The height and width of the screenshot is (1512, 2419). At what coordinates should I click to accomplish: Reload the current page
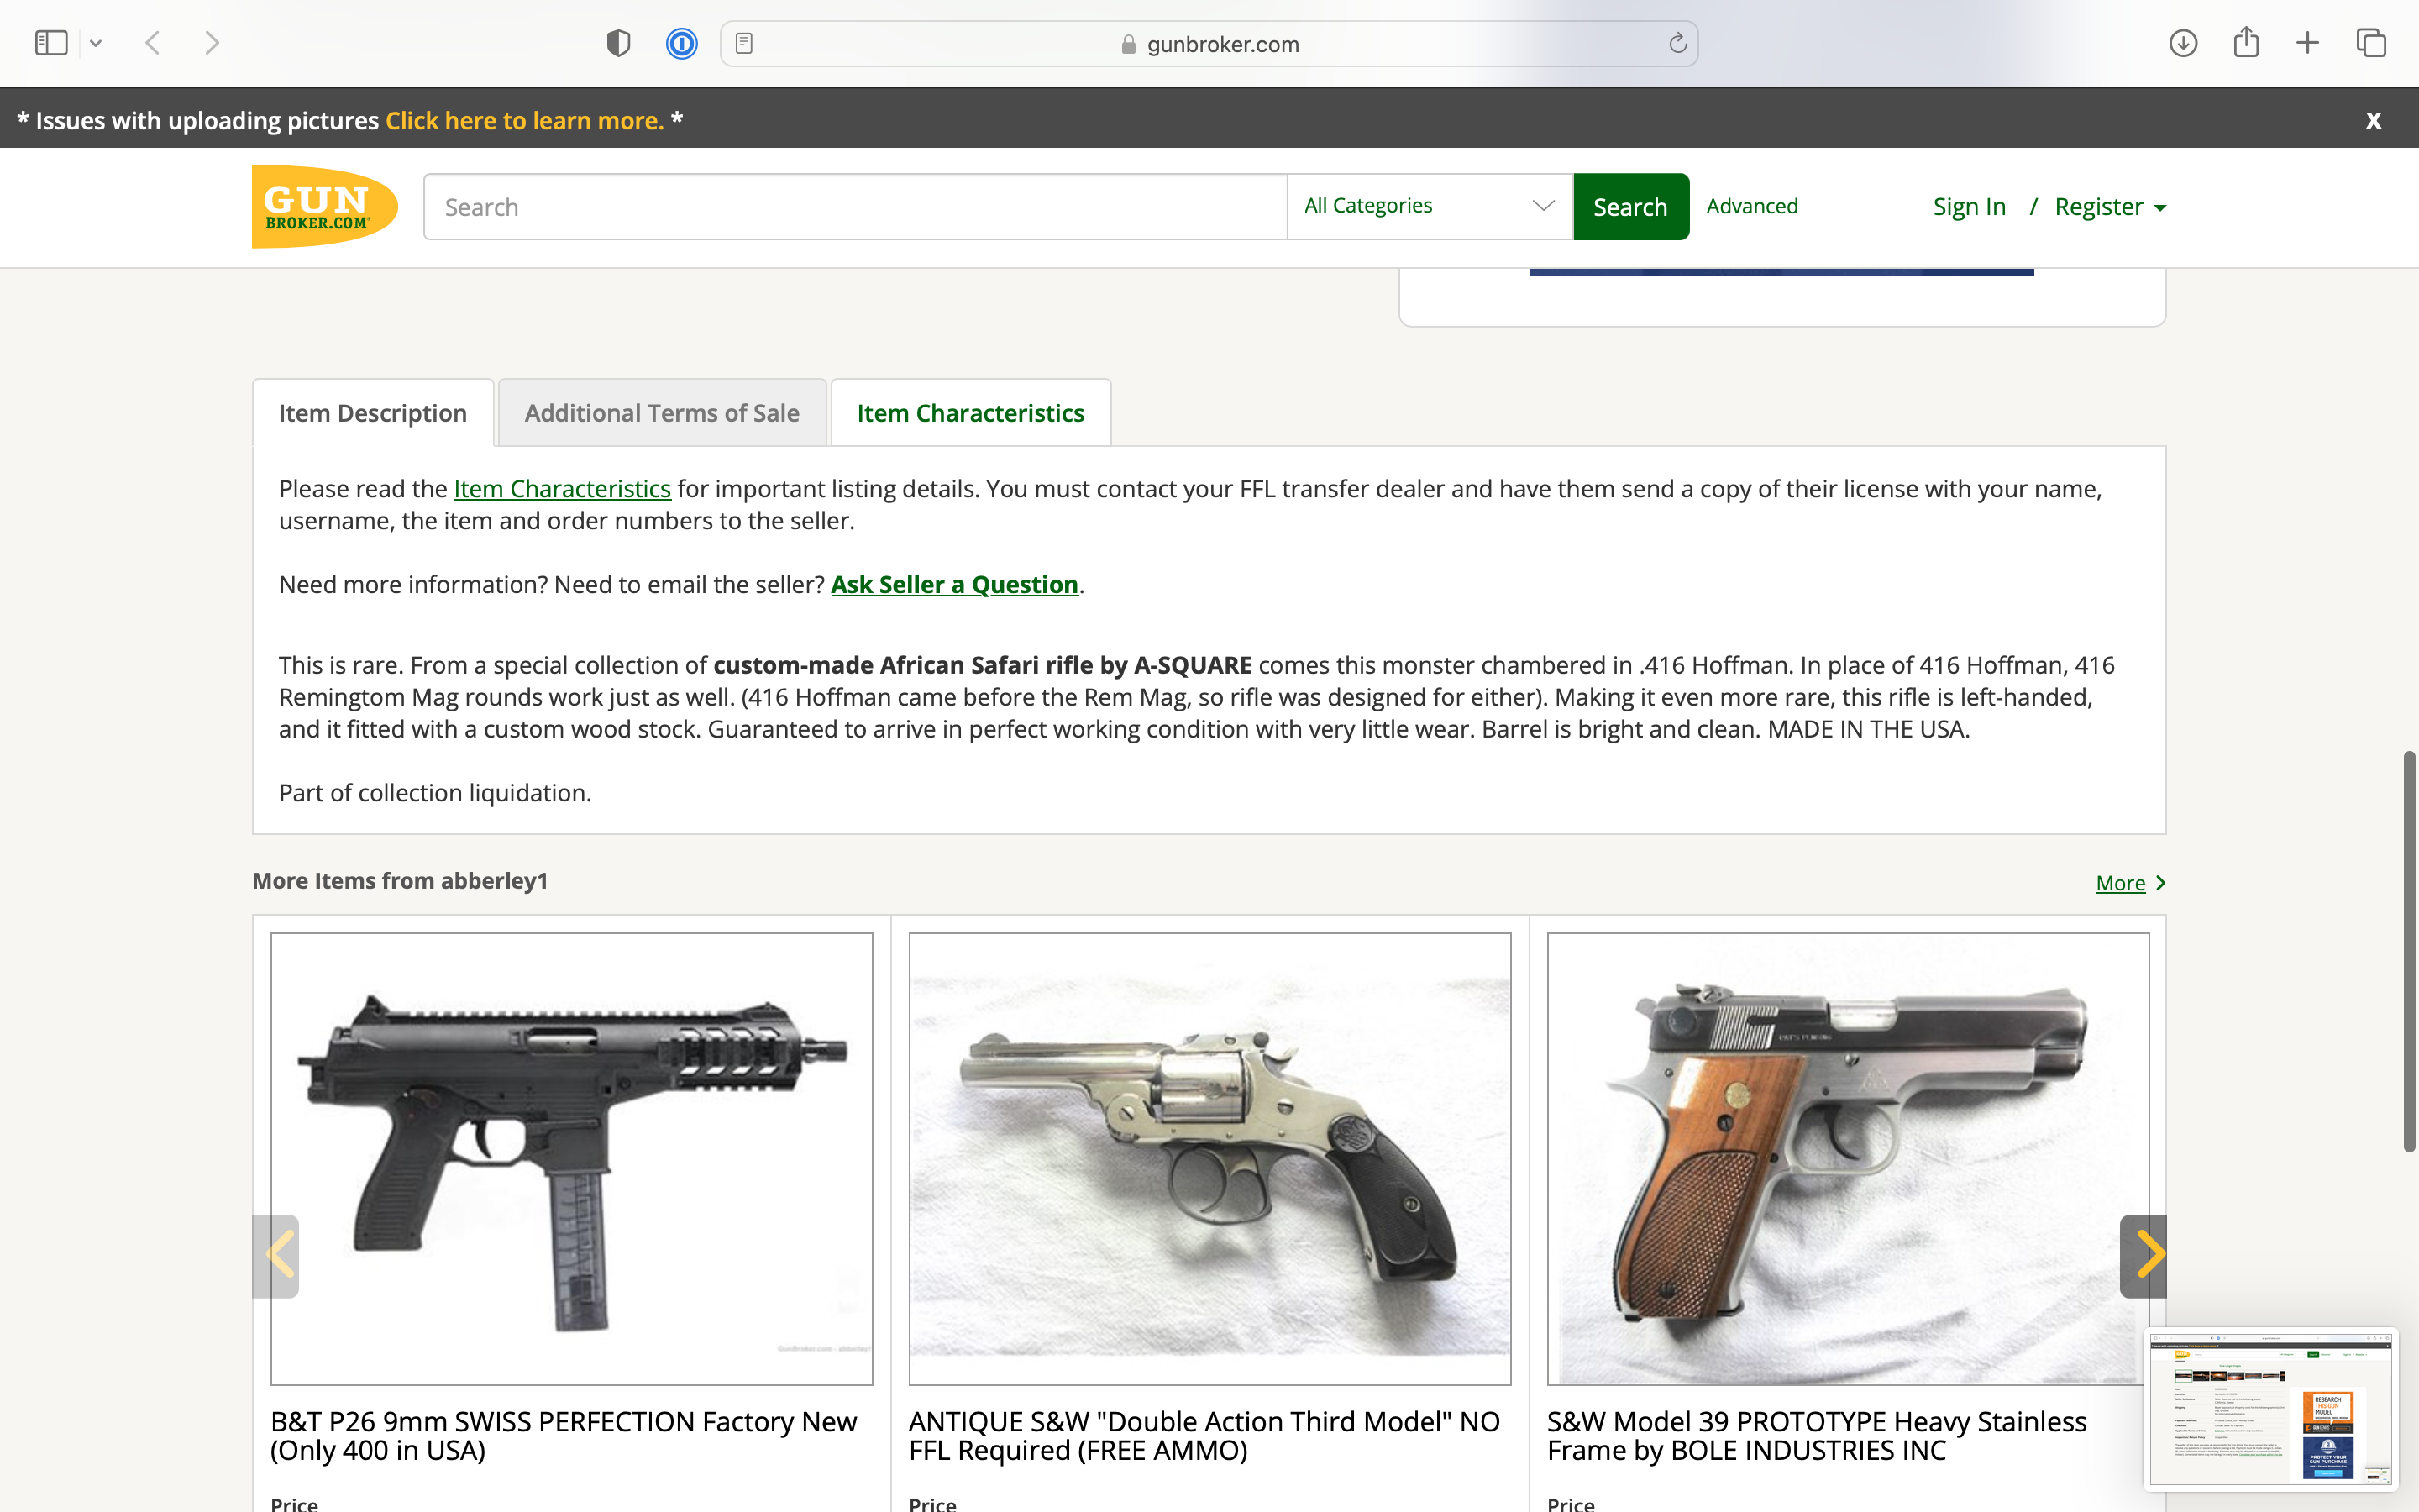click(1677, 43)
